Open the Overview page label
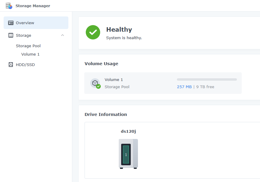Viewport: 260px width, 182px height. pyautogui.click(x=25, y=23)
